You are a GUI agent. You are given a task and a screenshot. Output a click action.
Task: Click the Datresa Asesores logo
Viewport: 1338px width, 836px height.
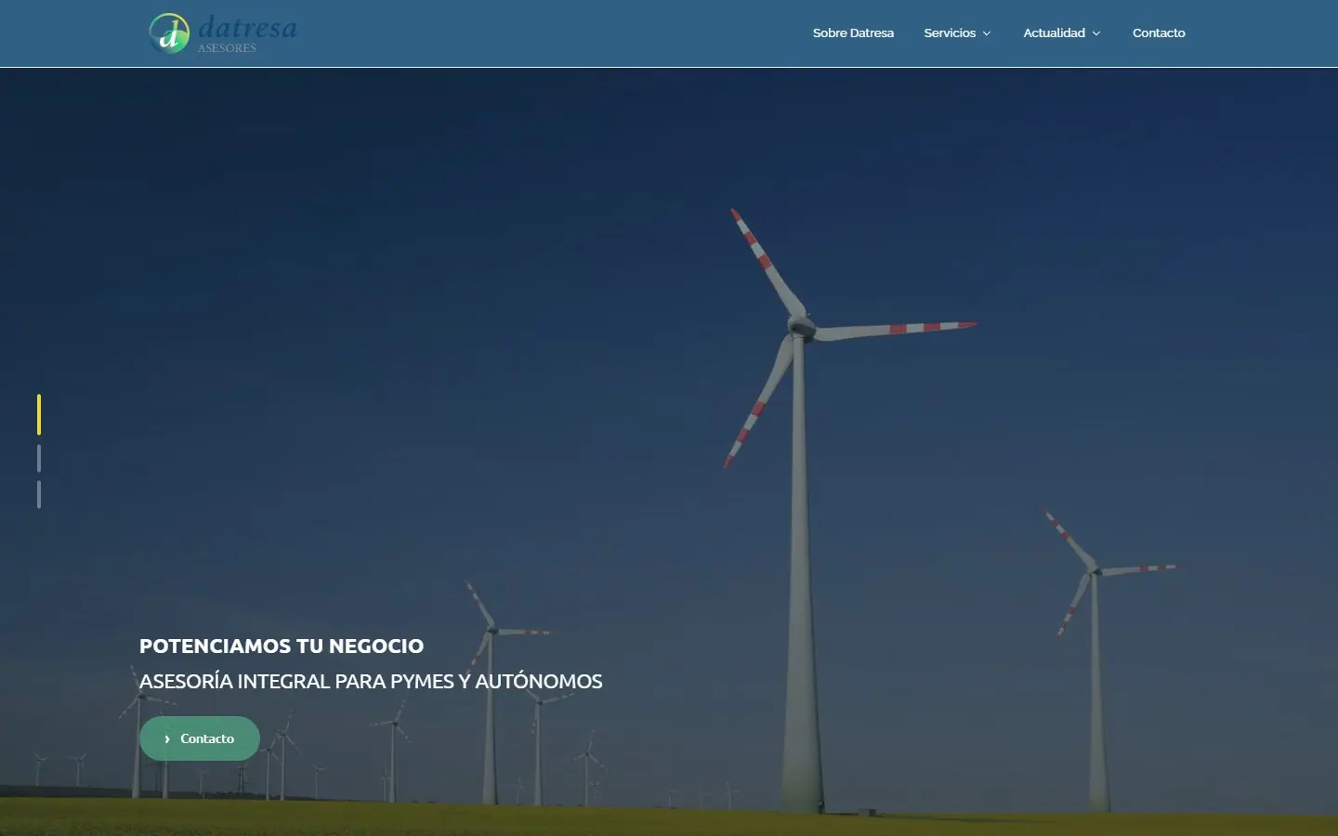[x=223, y=33]
